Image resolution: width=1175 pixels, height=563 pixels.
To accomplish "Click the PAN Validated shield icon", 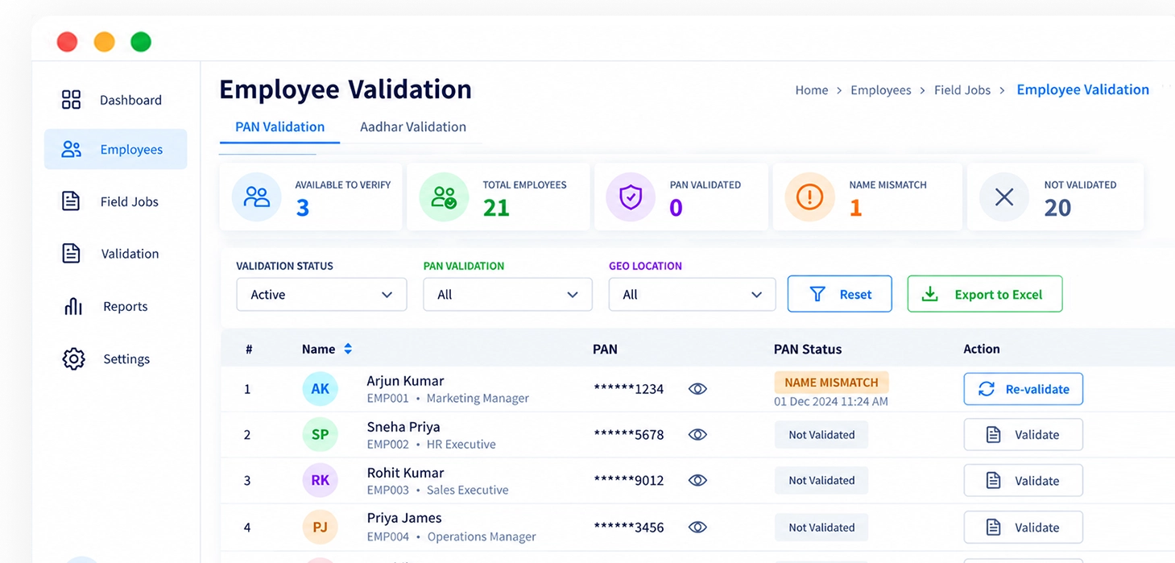I will tap(631, 197).
